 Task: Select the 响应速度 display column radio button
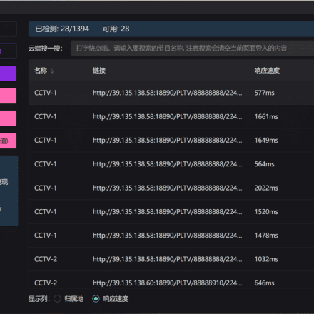tap(96, 299)
